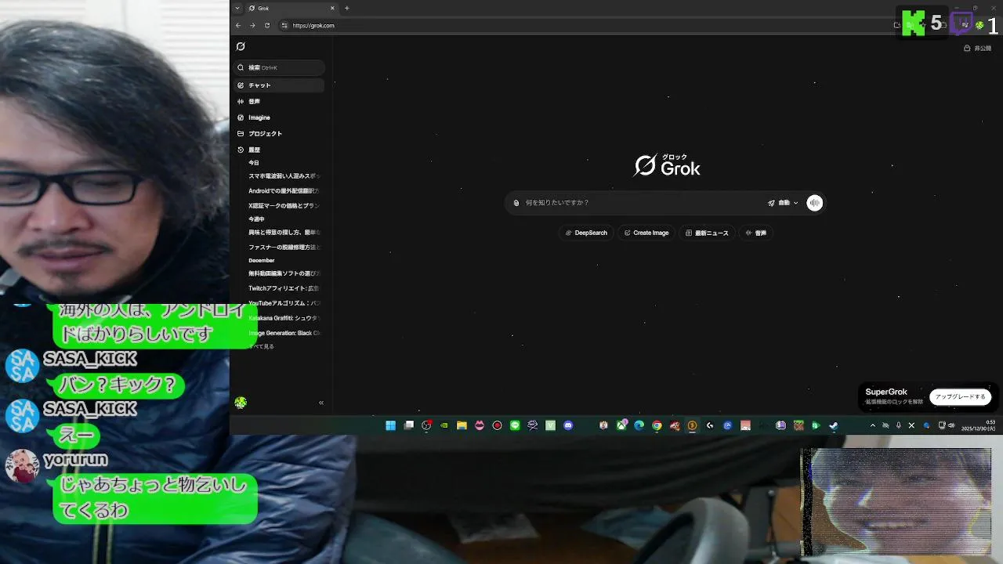The height and width of the screenshot is (564, 1003).
Task: Open the chat Image Generation: Black
Action: pyautogui.click(x=284, y=333)
